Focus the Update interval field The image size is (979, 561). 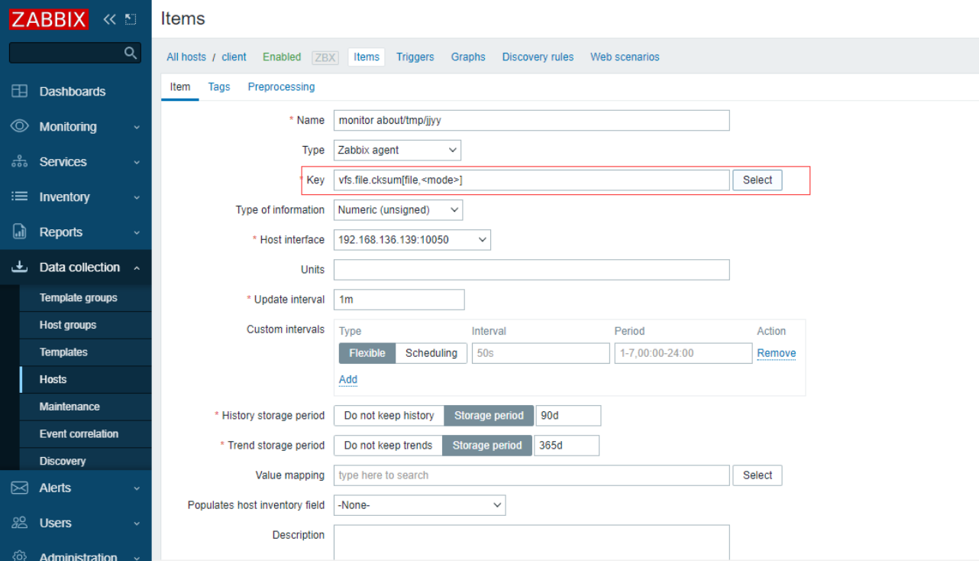pyautogui.click(x=399, y=300)
